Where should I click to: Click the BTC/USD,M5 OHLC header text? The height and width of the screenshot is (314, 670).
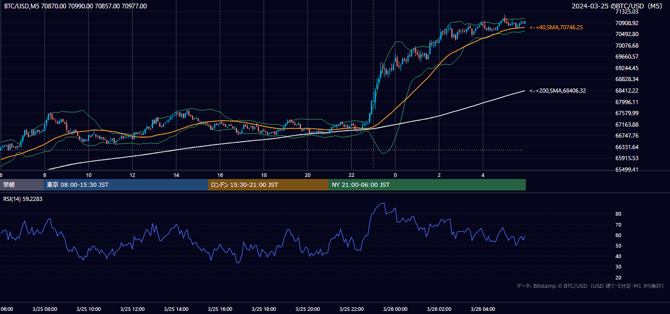[x=75, y=6]
